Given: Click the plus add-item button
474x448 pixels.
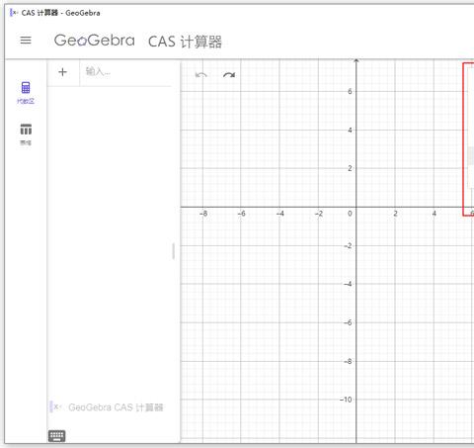Looking at the screenshot, I should (x=62, y=72).
